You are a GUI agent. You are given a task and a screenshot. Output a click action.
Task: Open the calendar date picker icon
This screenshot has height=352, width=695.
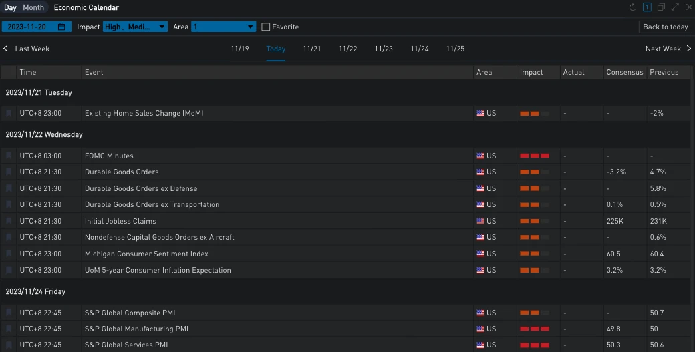tap(61, 27)
